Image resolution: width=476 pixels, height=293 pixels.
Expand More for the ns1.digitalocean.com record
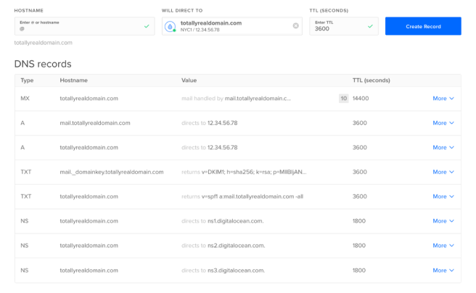(x=443, y=221)
